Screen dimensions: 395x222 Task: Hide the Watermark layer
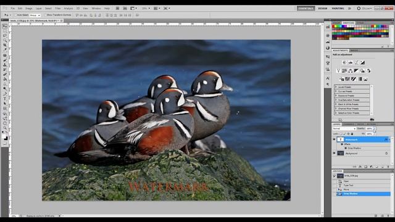click(x=334, y=139)
